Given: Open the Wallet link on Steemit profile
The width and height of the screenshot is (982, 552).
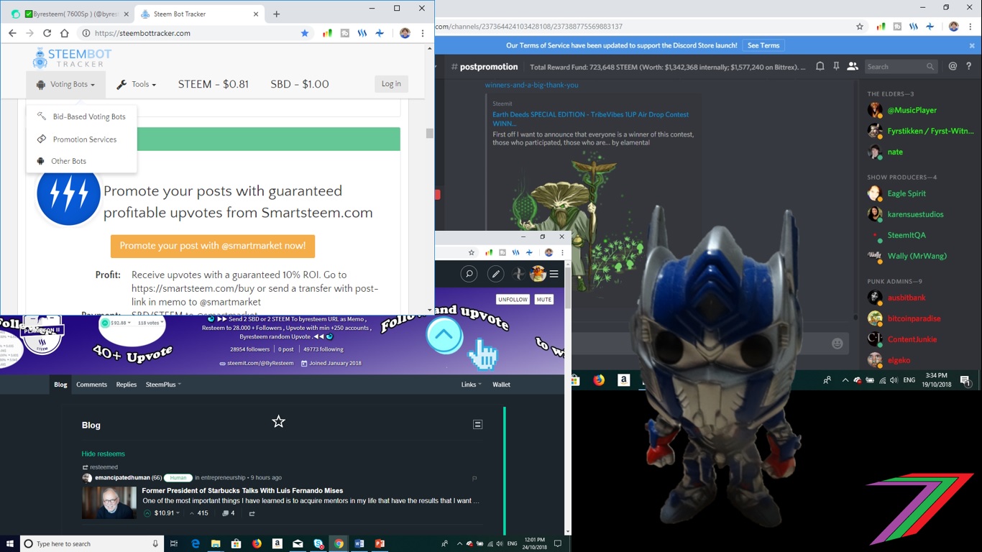Looking at the screenshot, I should pyautogui.click(x=501, y=385).
